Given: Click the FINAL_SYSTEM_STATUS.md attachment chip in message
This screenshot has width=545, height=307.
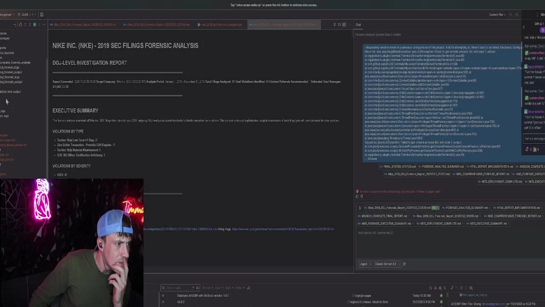Looking at the screenshot, I should tap(398, 167).
